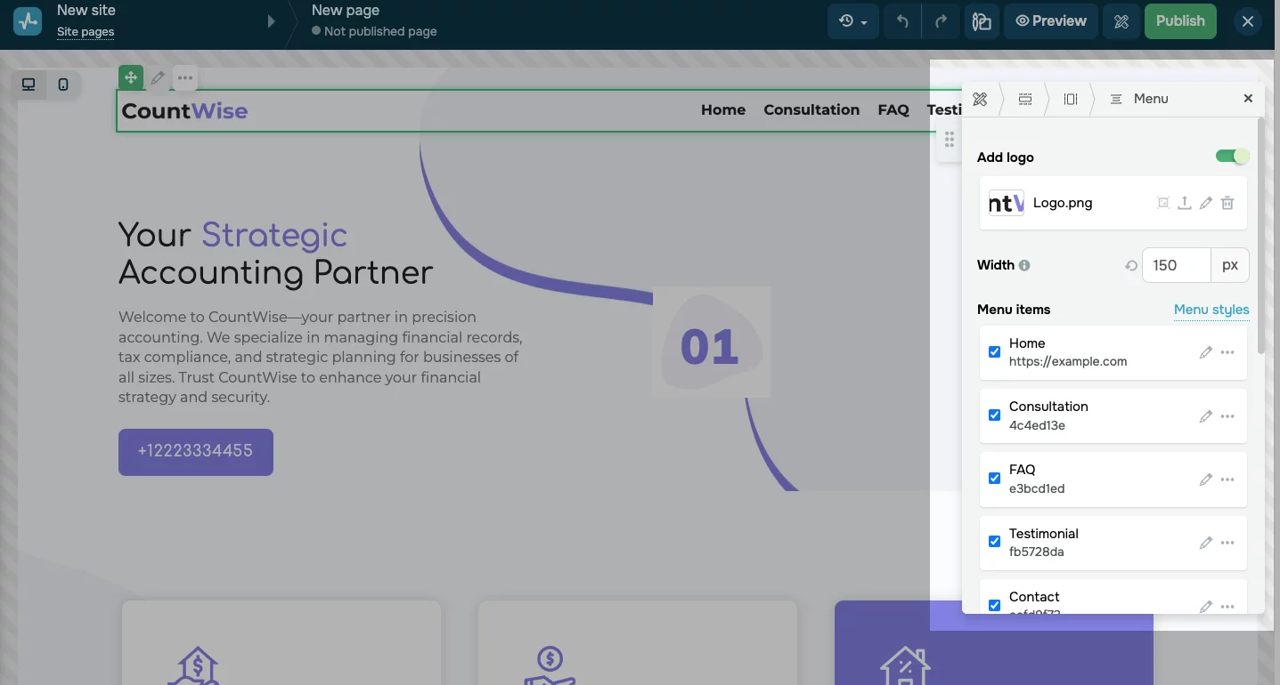
Task: Uncheck the Testimonial menu item checkbox
Action: tap(995, 541)
